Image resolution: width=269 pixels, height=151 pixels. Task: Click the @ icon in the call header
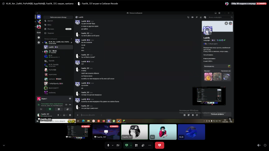tap(3, 3)
